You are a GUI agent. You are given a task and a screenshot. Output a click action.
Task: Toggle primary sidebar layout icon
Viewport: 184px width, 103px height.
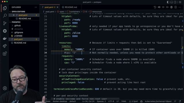[x=168, y=2]
